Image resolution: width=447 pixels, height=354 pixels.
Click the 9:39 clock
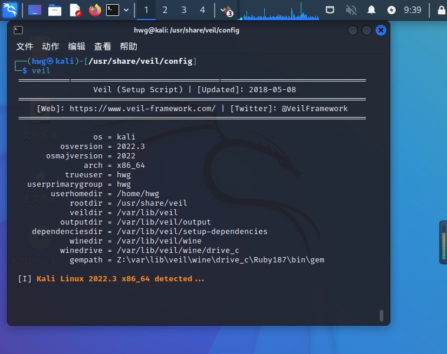click(412, 10)
